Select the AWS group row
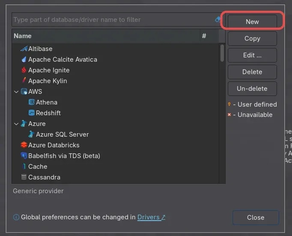Screen dimensions: 292x236 pyautogui.click(x=116, y=92)
